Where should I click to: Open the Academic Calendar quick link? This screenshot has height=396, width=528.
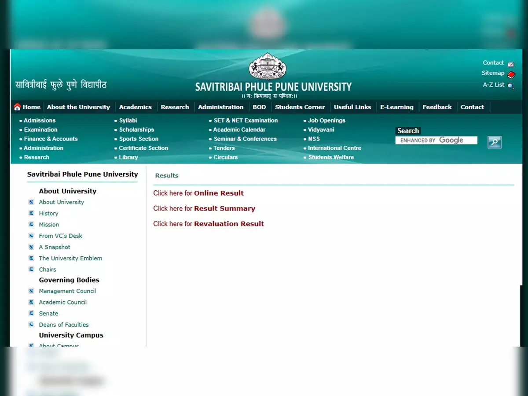click(x=239, y=130)
